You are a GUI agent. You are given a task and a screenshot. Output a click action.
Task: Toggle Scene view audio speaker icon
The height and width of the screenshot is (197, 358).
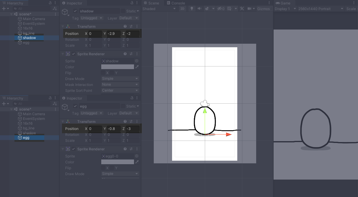(x=200, y=9)
